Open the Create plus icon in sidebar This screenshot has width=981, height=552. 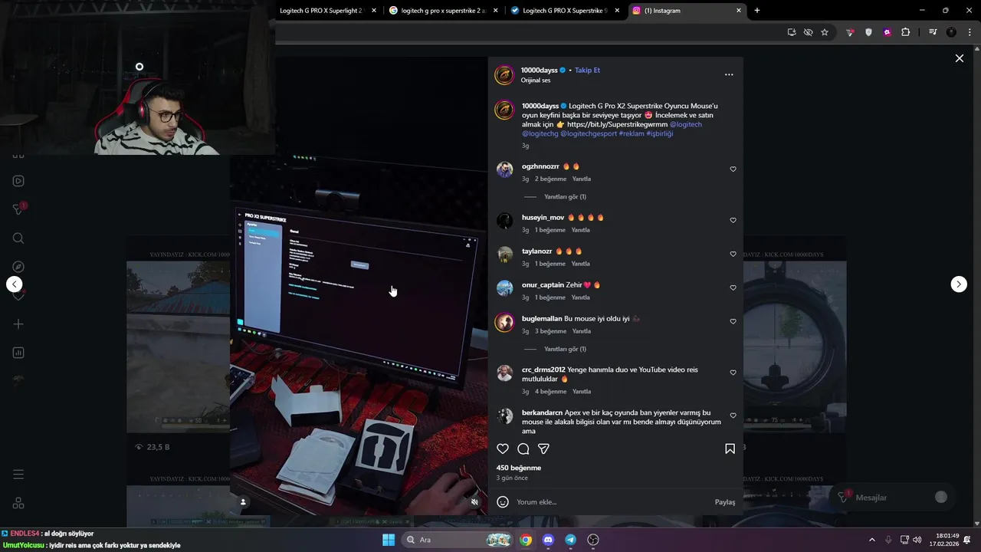(x=18, y=324)
